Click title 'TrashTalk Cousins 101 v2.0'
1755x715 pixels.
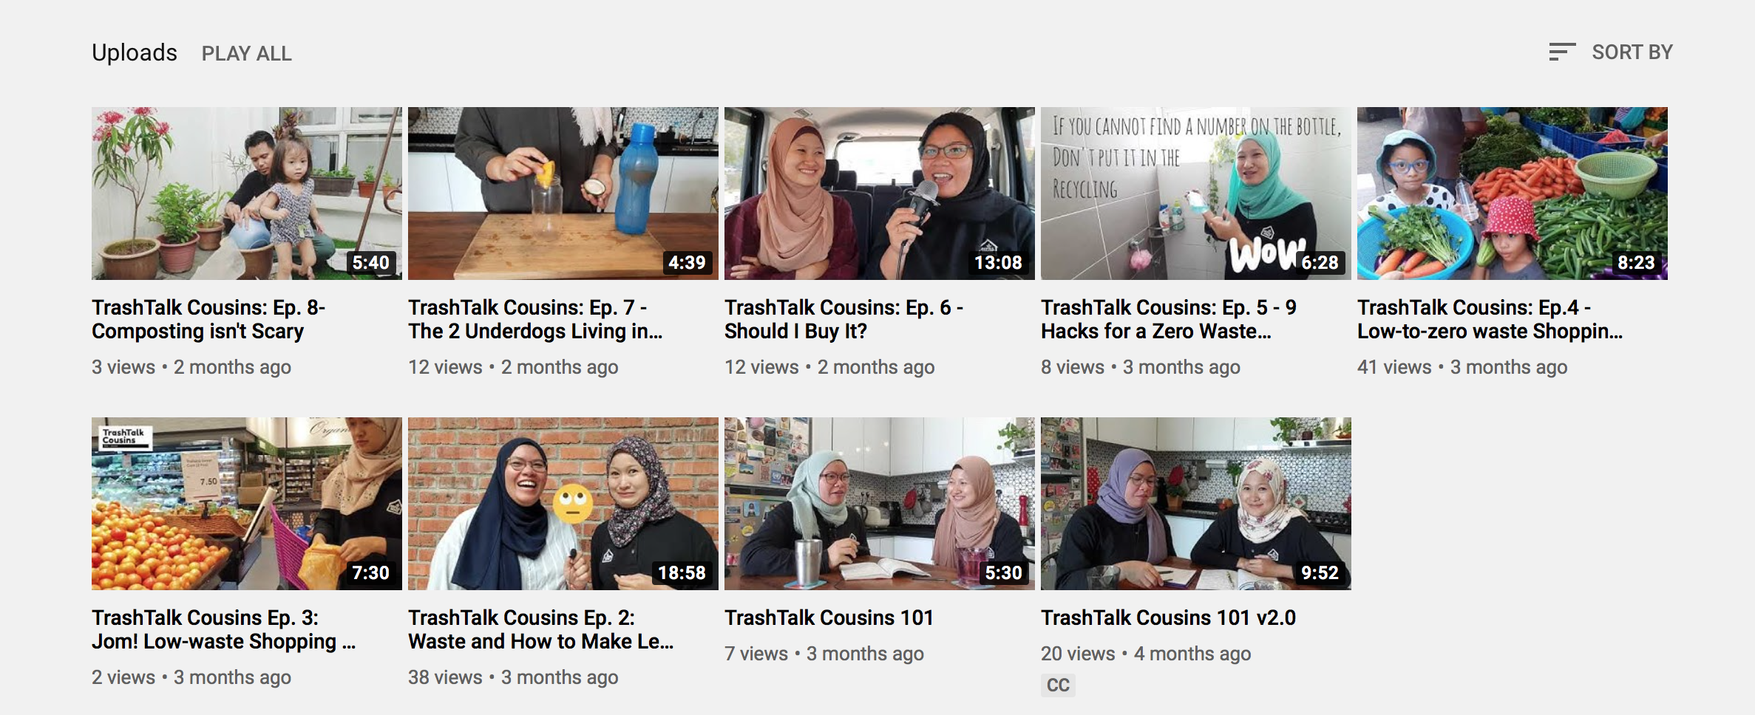pyautogui.click(x=1168, y=617)
